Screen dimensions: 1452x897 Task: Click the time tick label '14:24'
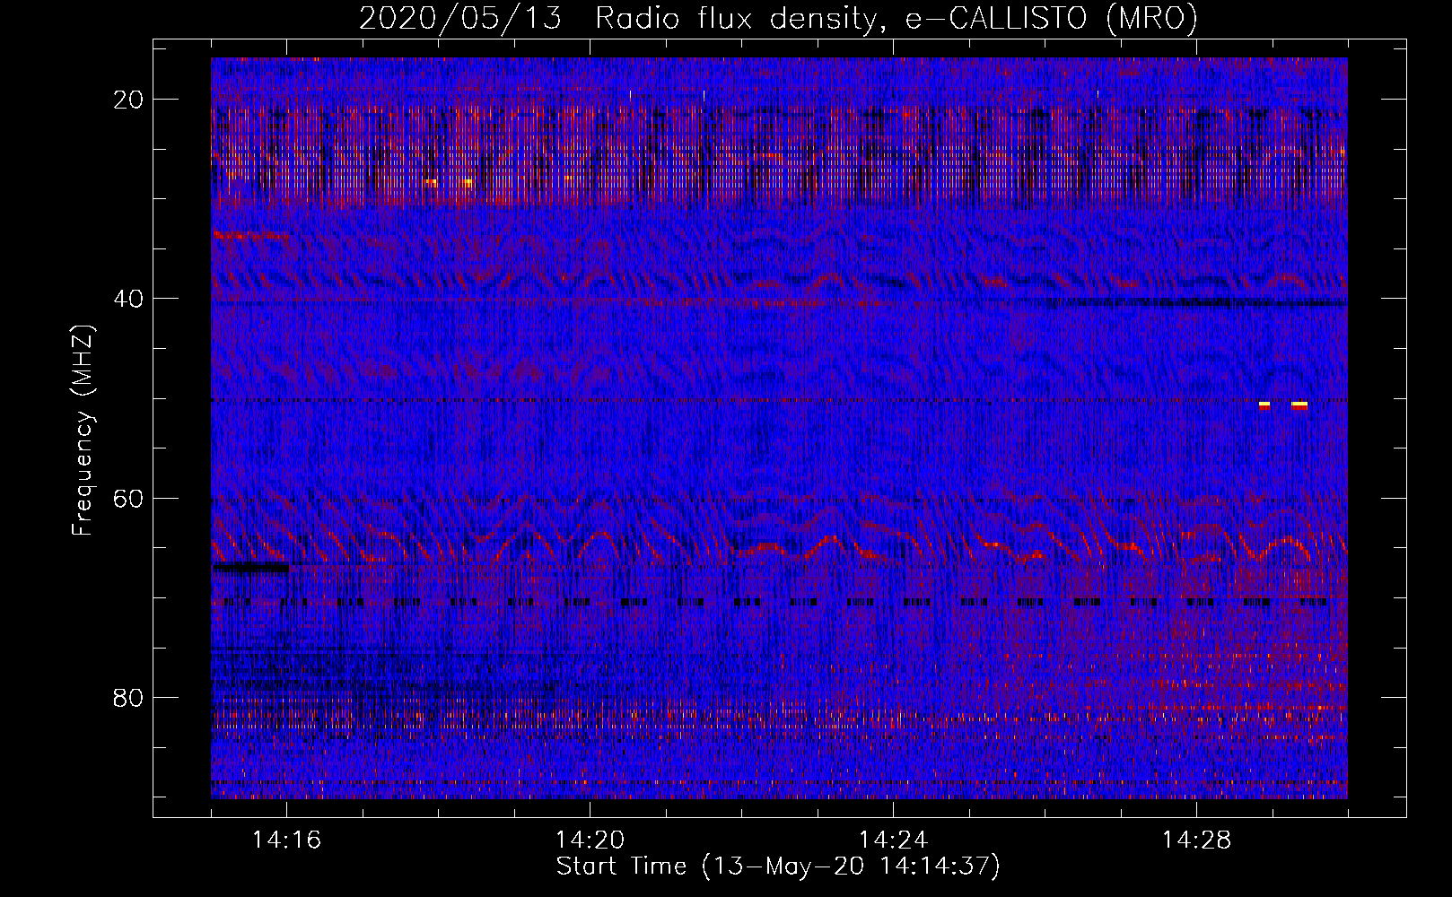(894, 840)
